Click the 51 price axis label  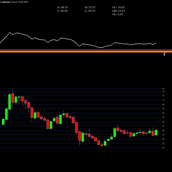(x=163, y=117)
